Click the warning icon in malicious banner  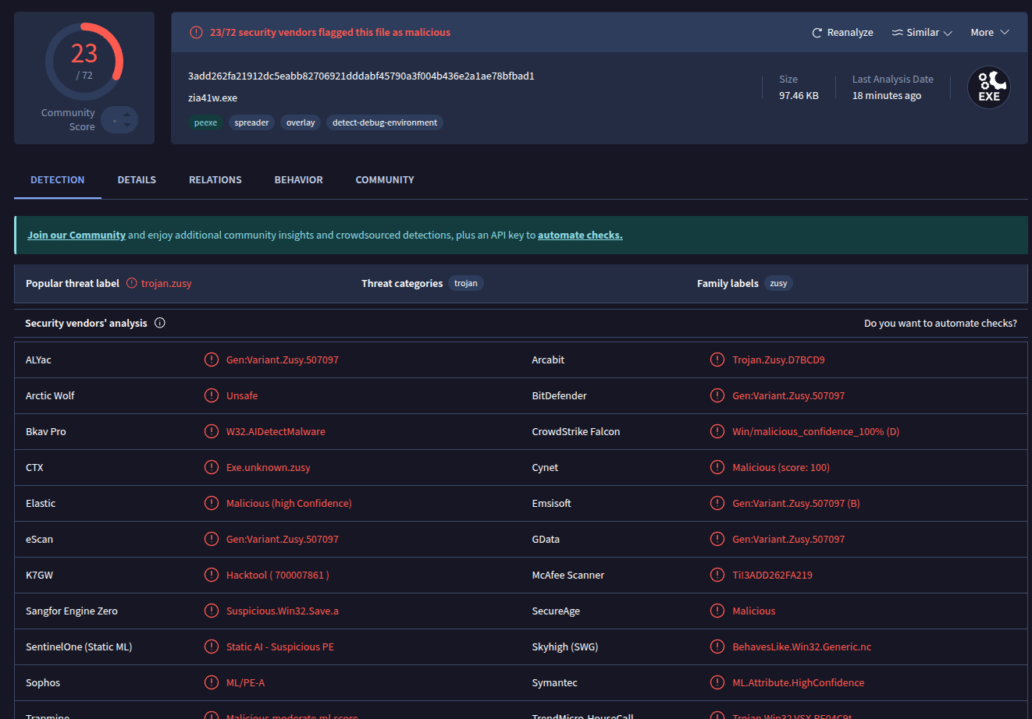tap(196, 33)
